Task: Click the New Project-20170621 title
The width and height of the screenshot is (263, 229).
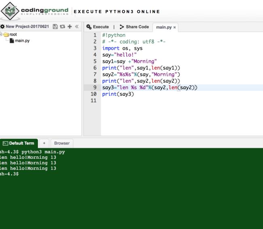Action: [28, 26]
